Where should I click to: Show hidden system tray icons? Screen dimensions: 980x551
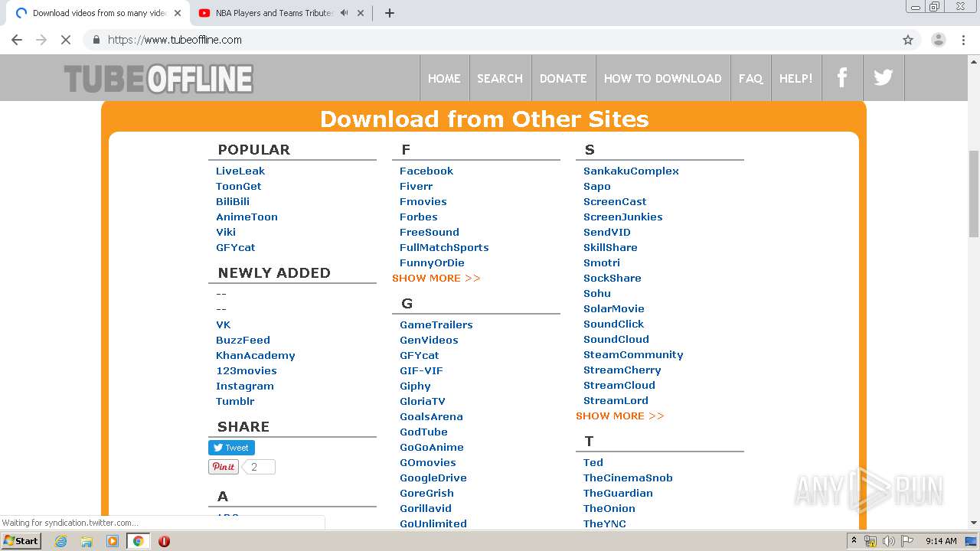pos(853,541)
